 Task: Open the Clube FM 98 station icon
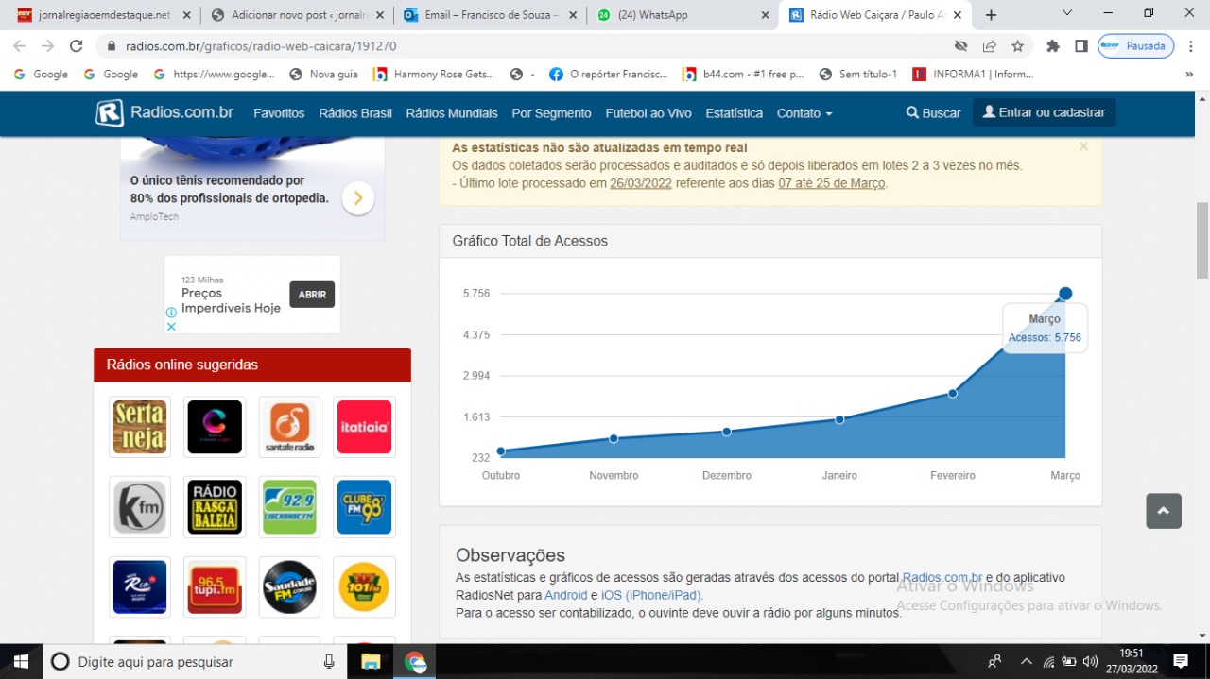click(x=364, y=507)
